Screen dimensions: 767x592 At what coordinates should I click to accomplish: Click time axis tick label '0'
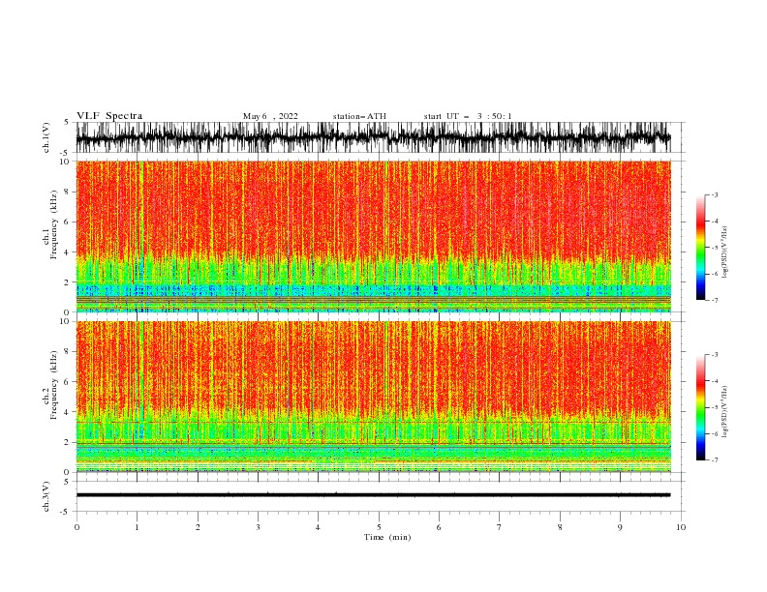(77, 527)
